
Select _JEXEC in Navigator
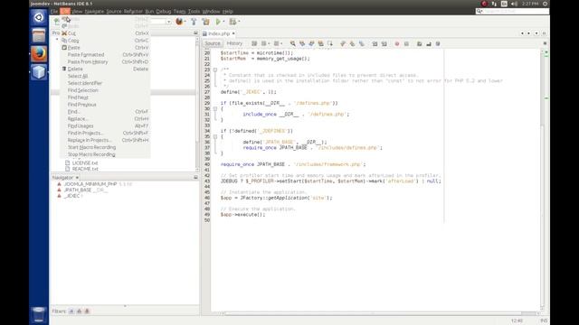click(71, 196)
